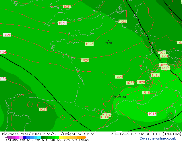Pick the light pink 498 legend swatch
The height and width of the screenshot is (141, 182).
21,137
